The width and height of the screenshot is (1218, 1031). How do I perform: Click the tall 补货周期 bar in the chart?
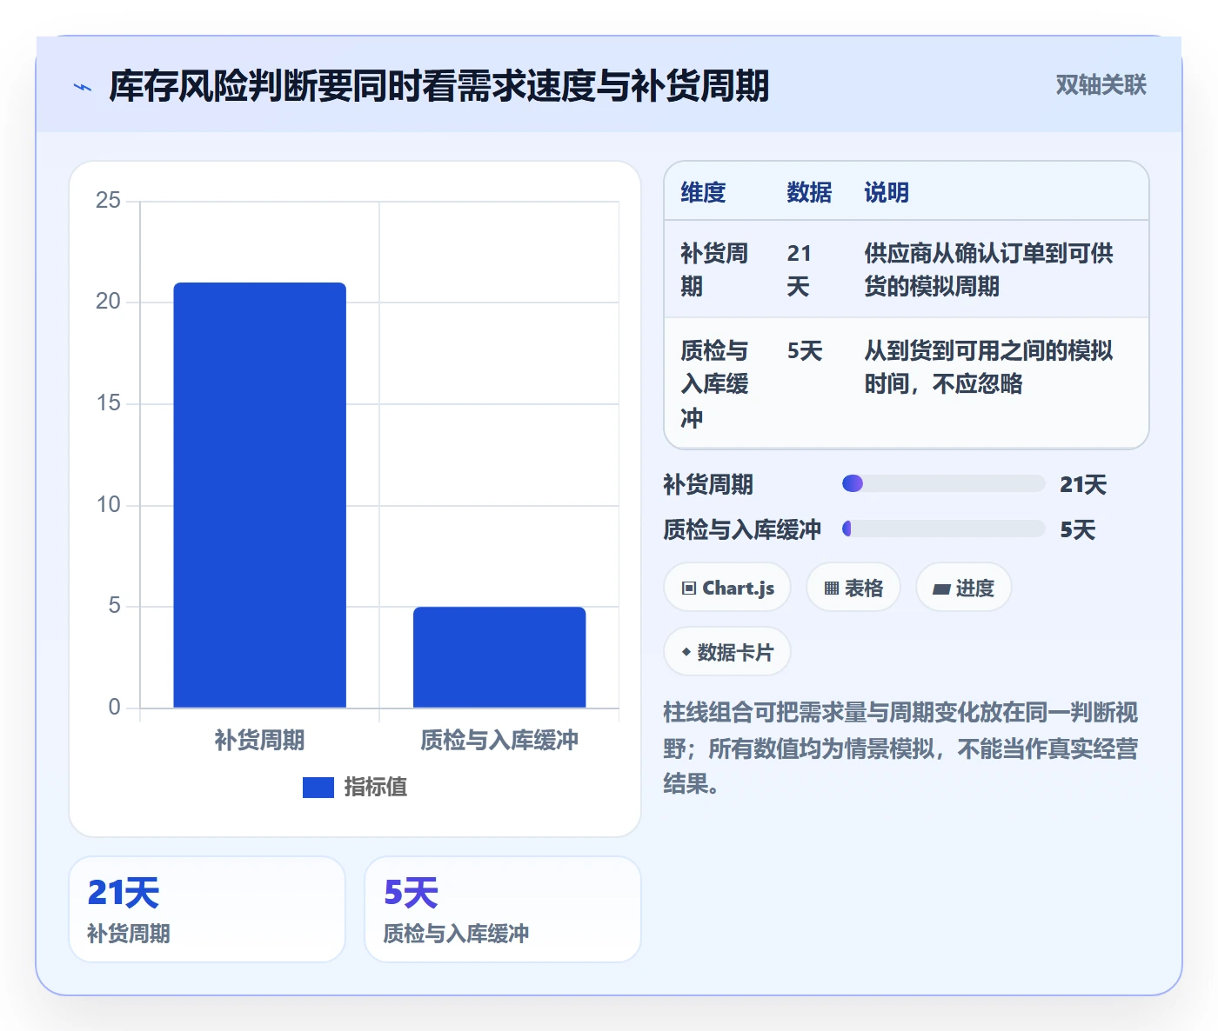click(x=259, y=495)
